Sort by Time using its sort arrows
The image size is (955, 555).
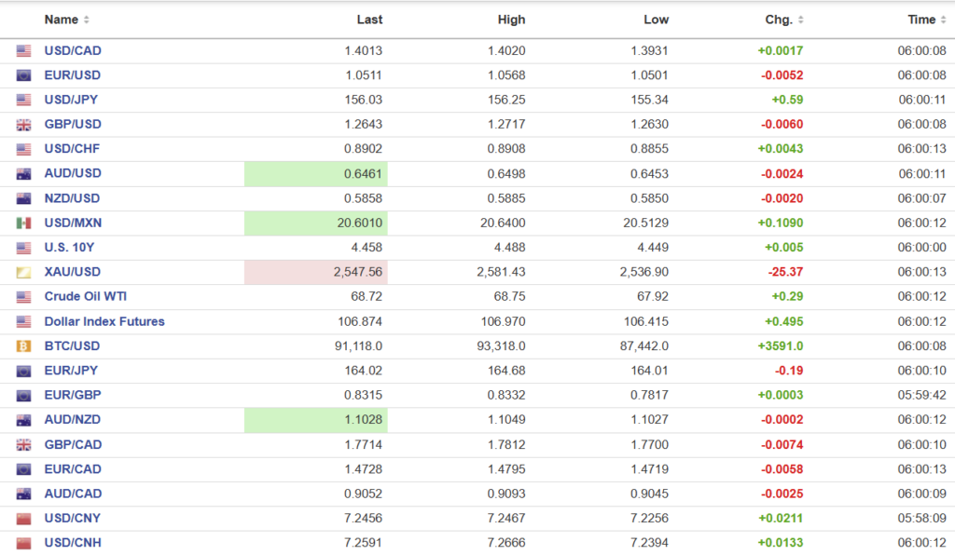[944, 20]
